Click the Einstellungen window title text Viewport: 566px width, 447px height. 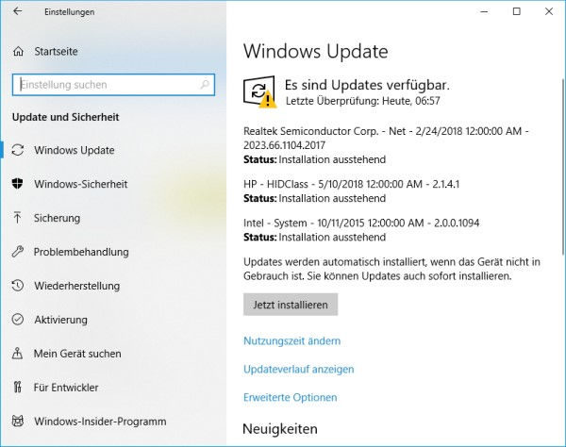click(x=69, y=12)
